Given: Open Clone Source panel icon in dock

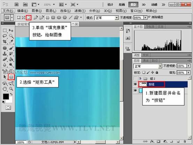Looking at the screenshot, I should (128, 49).
